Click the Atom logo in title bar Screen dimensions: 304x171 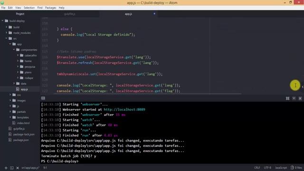pyautogui.click(x=2, y=2)
